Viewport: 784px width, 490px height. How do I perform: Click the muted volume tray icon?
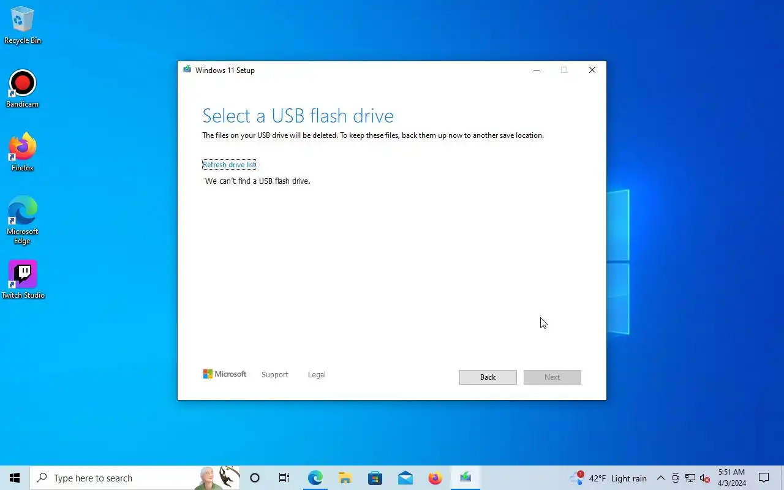705,478
